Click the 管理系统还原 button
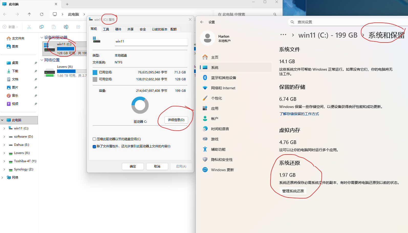The height and width of the screenshot is (233, 408). coord(293,191)
